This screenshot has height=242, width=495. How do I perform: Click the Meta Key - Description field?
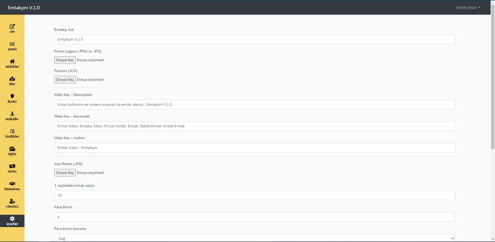tap(255, 104)
